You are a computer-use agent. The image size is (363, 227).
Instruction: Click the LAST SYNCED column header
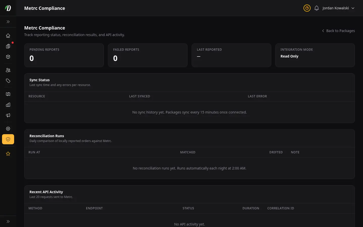pos(140,96)
